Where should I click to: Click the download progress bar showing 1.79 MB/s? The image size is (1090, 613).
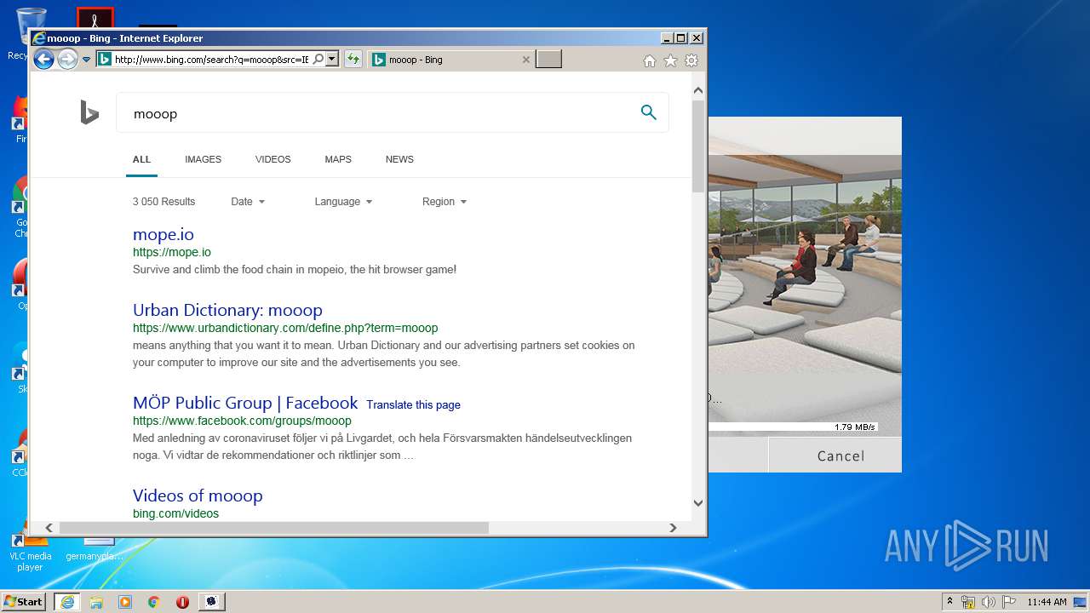point(794,427)
